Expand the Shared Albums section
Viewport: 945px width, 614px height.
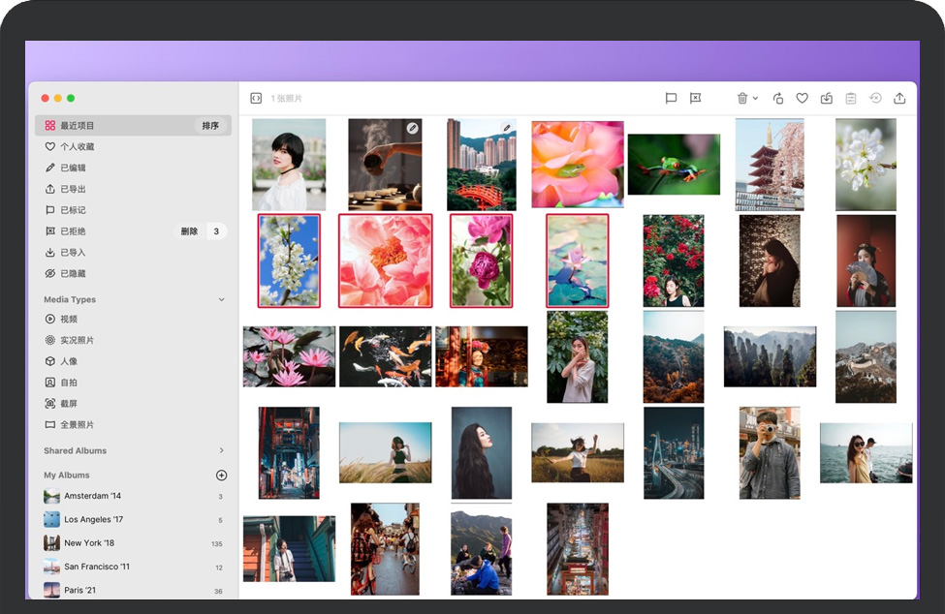pyautogui.click(x=221, y=451)
